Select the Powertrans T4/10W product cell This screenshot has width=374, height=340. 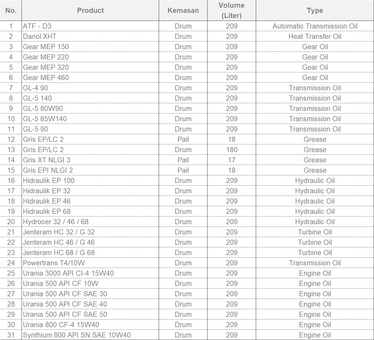[54, 263]
